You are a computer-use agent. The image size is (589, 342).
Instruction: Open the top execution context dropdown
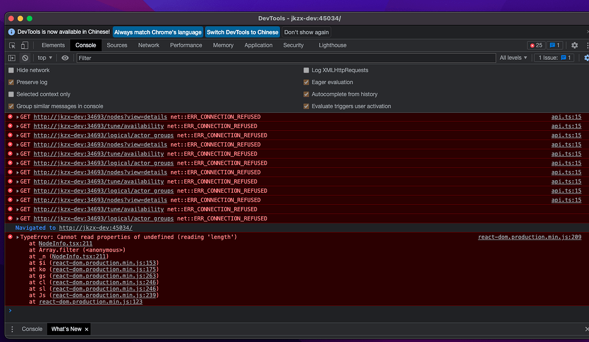point(44,58)
